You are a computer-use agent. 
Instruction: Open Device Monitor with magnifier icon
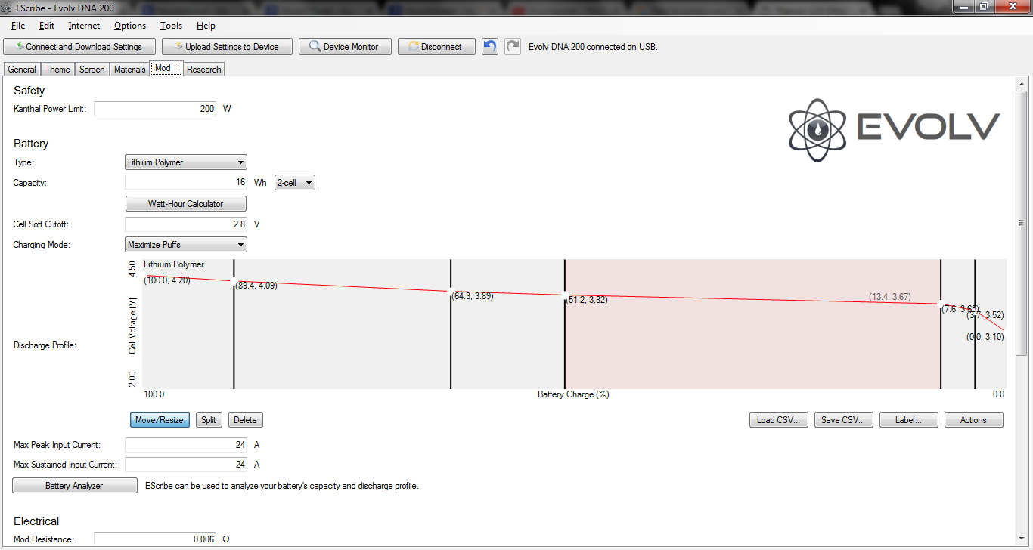(344, 47)
